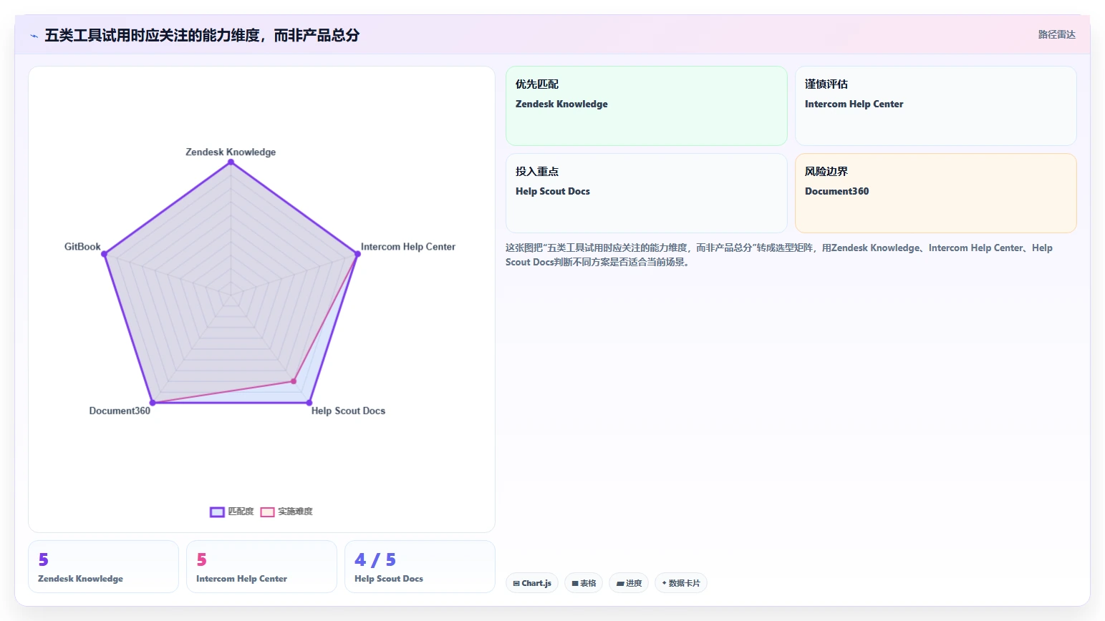
Task: Open the 风险边界 Document360 card
Action: coord(935,193)
